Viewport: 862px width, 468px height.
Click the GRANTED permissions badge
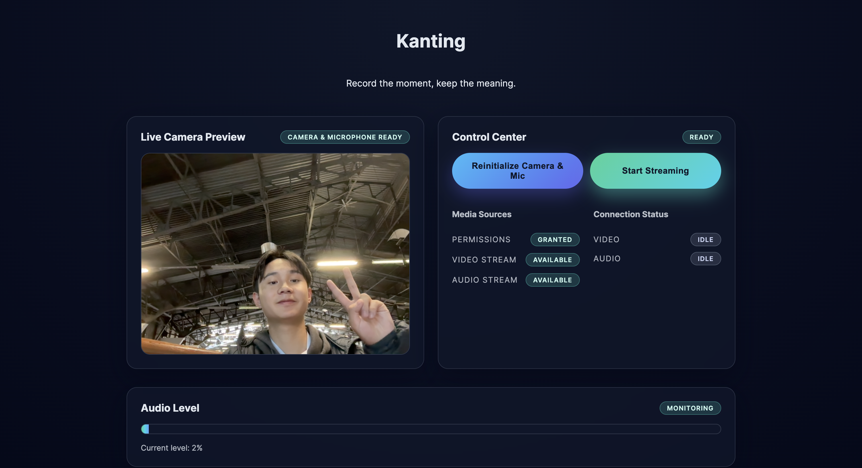pyautogui.click(x=554, y=239)
